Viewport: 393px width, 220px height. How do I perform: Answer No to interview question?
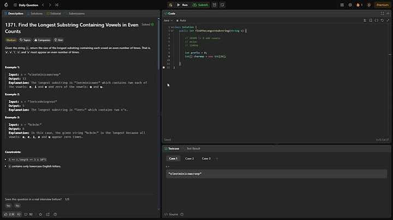pyautogui.click(x=17, y=206)
